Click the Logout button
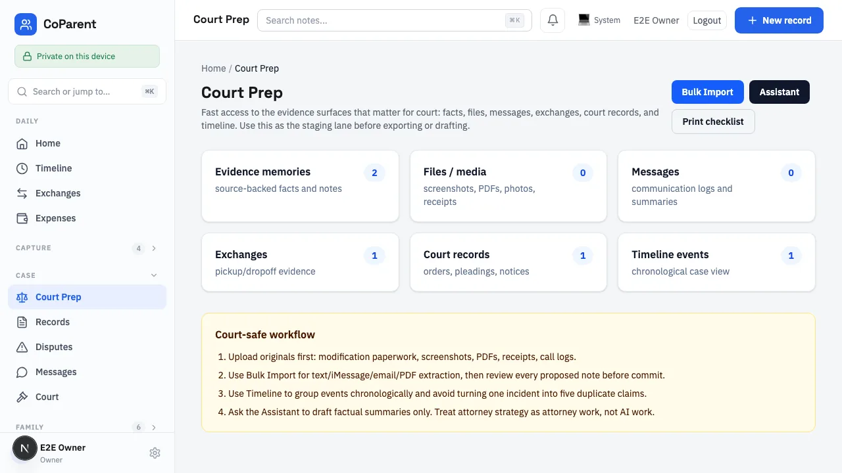Image resolution: width=842 pixels, height=473 pixels. (707, 20)
